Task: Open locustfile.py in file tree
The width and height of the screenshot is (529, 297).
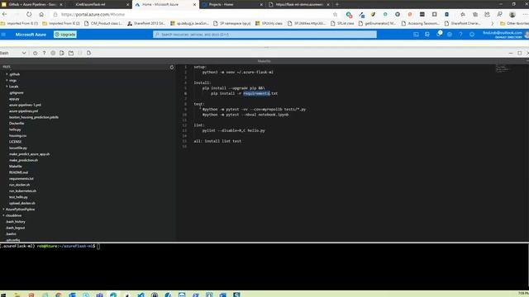Action: (18, 148)
